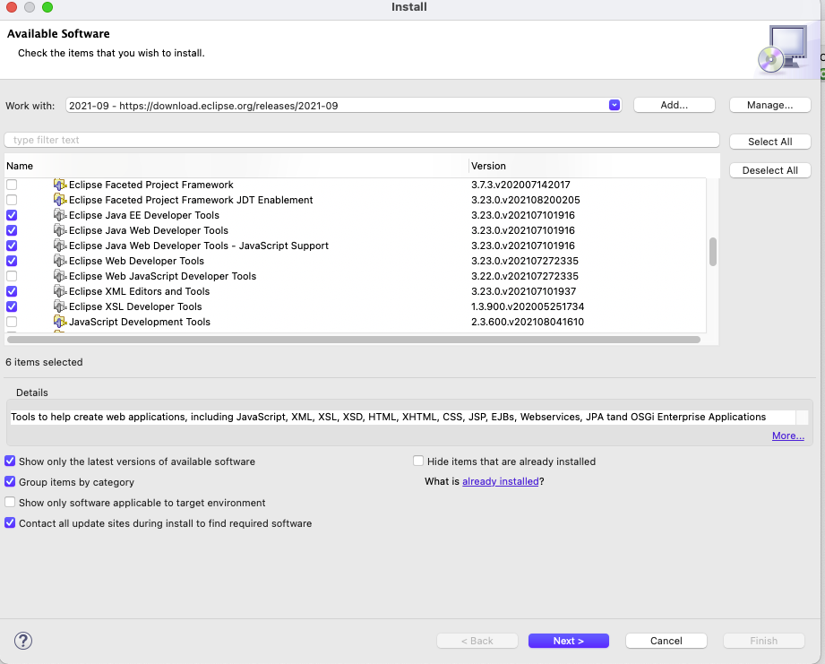Toggle Show only the latest versions option
Screen dimensions: 825x664
(x=10, y=461)
